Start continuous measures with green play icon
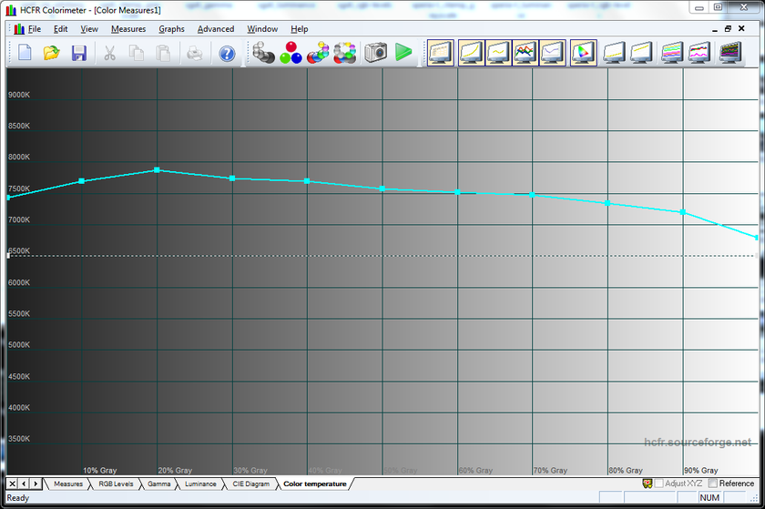This screenshot has width=765, height=509. click(x=403, y=54)
